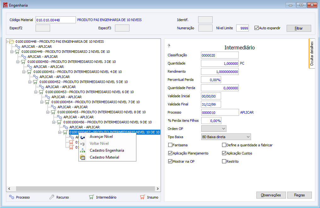Collapse node 01001000455 in tree
Screen dimensions: 320x208
[x=48, y=112]
